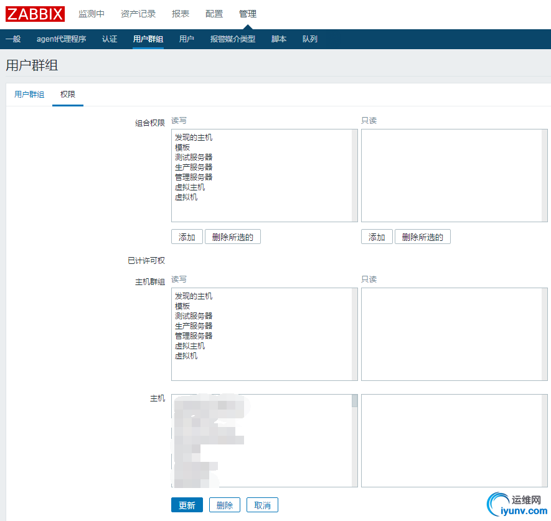Switch to the 权限 tab
Image resolution: width=551 pixels, height=521 pixels.
click(x=68, y=95)
